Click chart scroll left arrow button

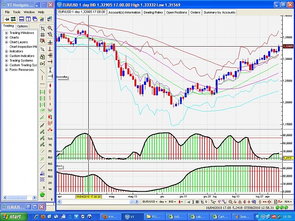click(x=59, y=202)
